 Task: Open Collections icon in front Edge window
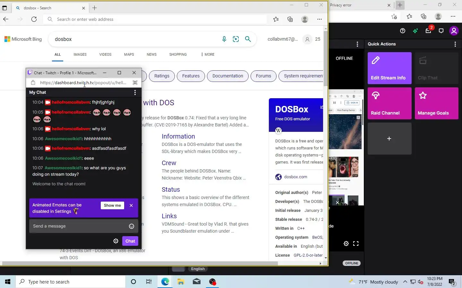click(290, 19)
